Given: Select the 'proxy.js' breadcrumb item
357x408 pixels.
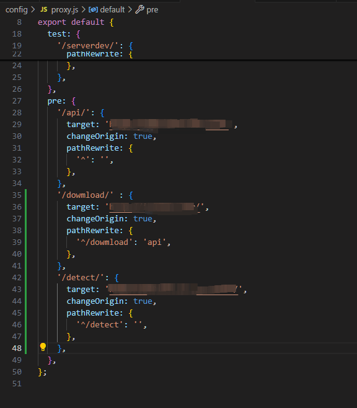Looking at the screenshot, I should coord(64,10).
